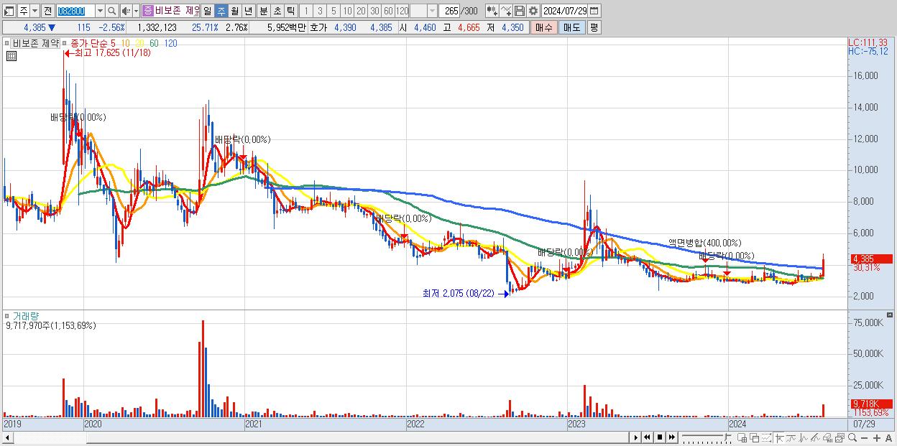Open the grid table icon under stock name

pos(11,56)
